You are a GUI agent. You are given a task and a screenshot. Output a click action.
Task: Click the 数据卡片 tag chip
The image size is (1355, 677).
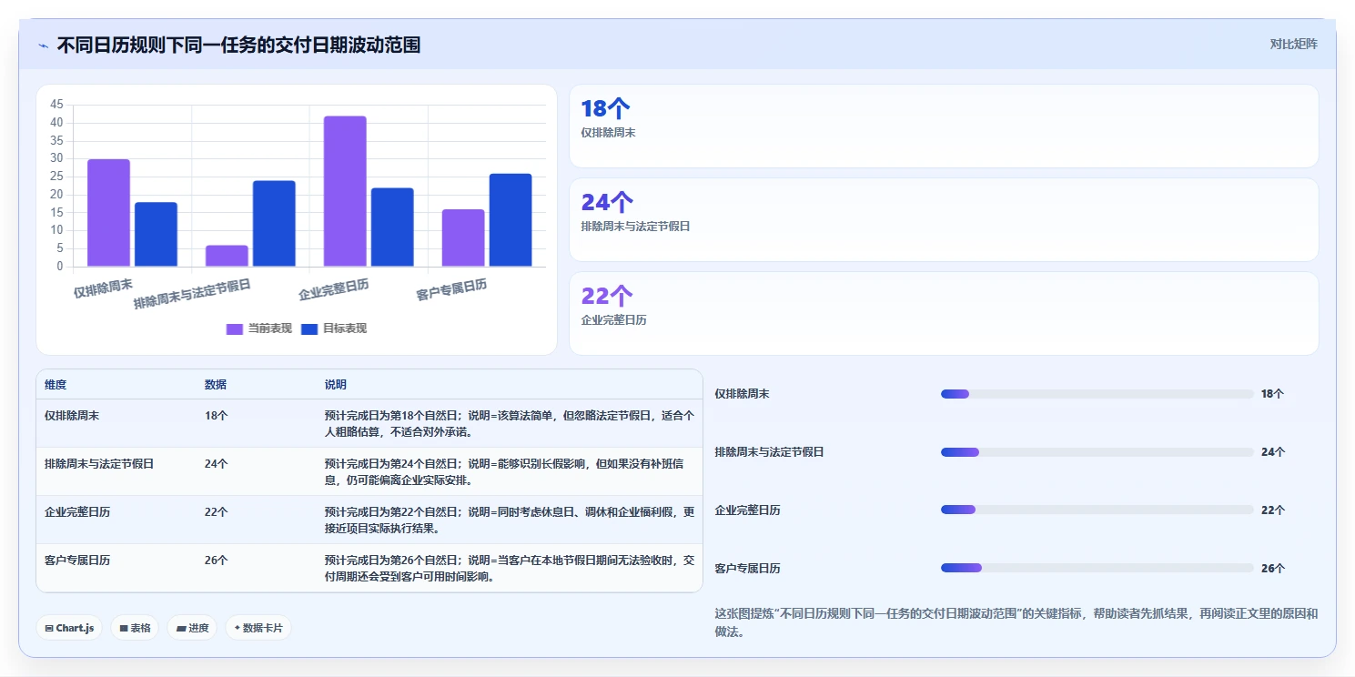click(x=258, y=628)
